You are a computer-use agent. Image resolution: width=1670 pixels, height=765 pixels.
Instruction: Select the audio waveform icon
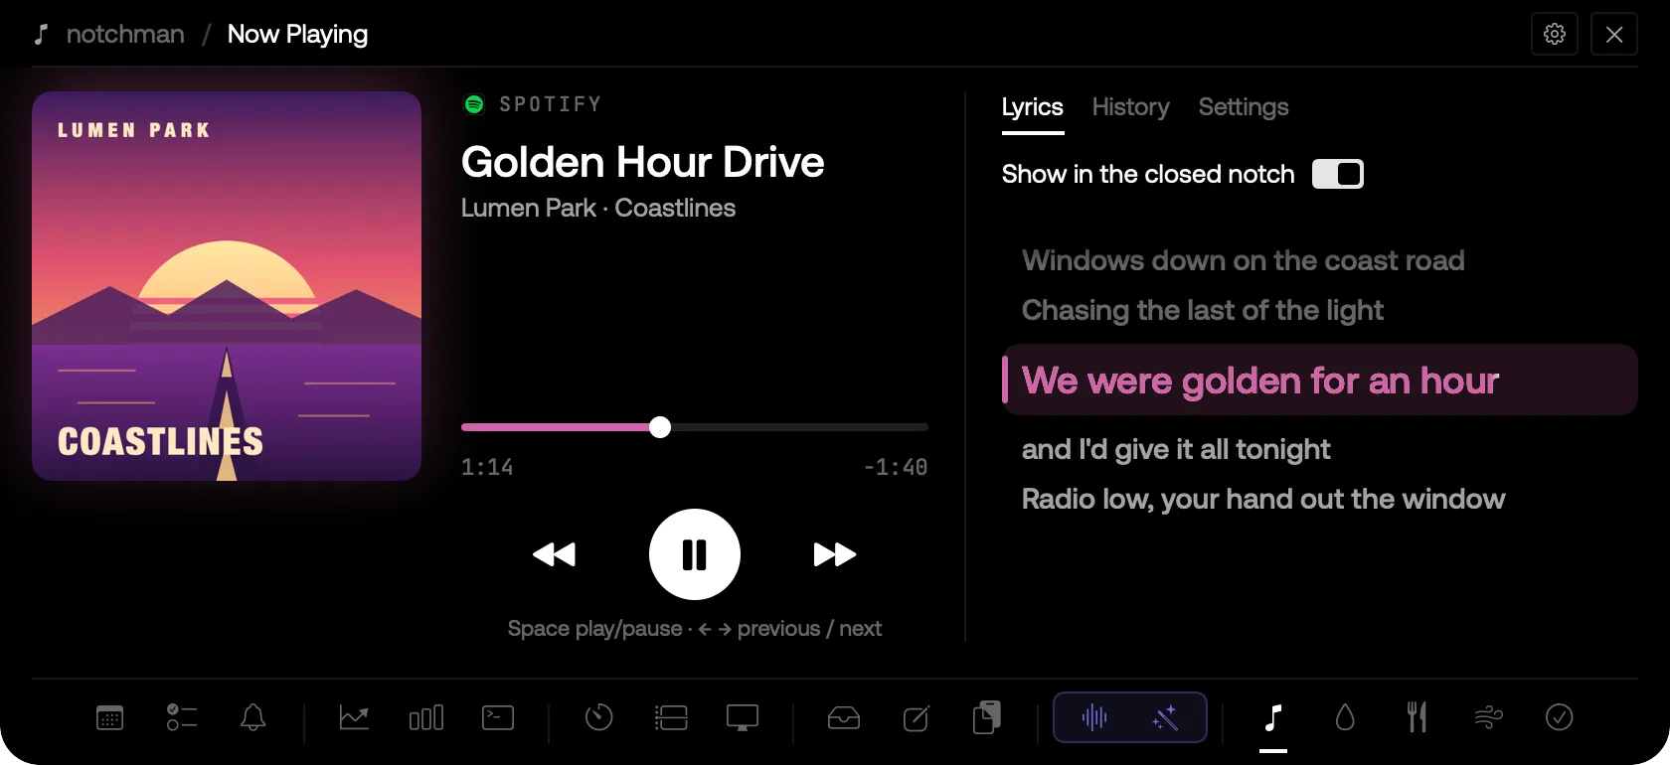1094,717
